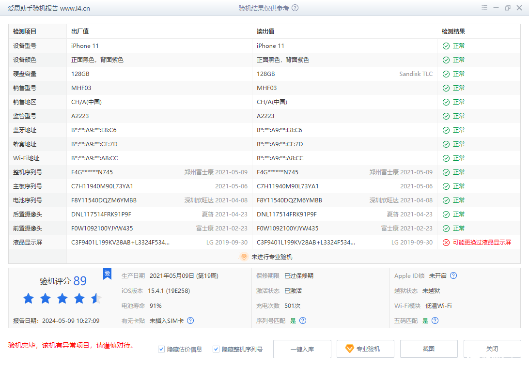Image resolution: width=529 pixels, height=366 pixels.
Task: Click the help icon beside 验机结果仅供参考
Action: click(295, 8)
